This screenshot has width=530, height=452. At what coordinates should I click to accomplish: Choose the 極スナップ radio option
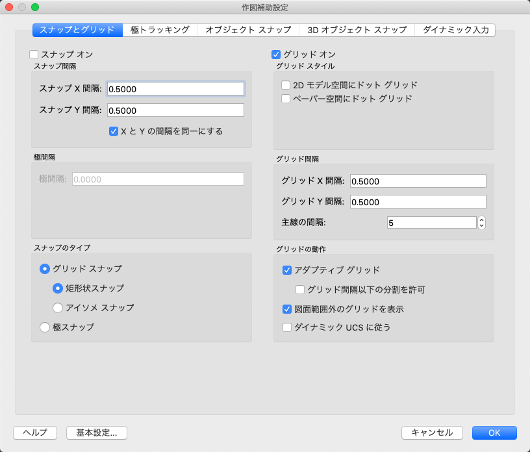coord(45,327)
